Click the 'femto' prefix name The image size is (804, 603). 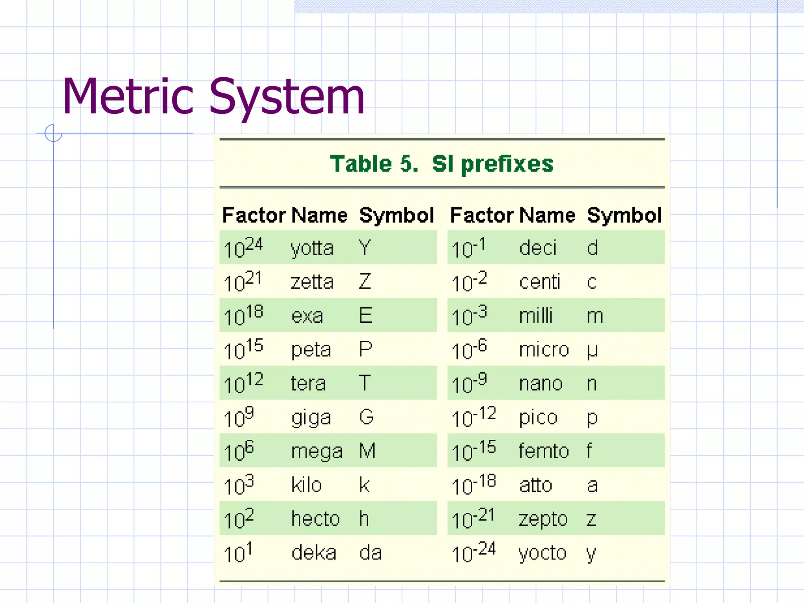click(544, 451)
